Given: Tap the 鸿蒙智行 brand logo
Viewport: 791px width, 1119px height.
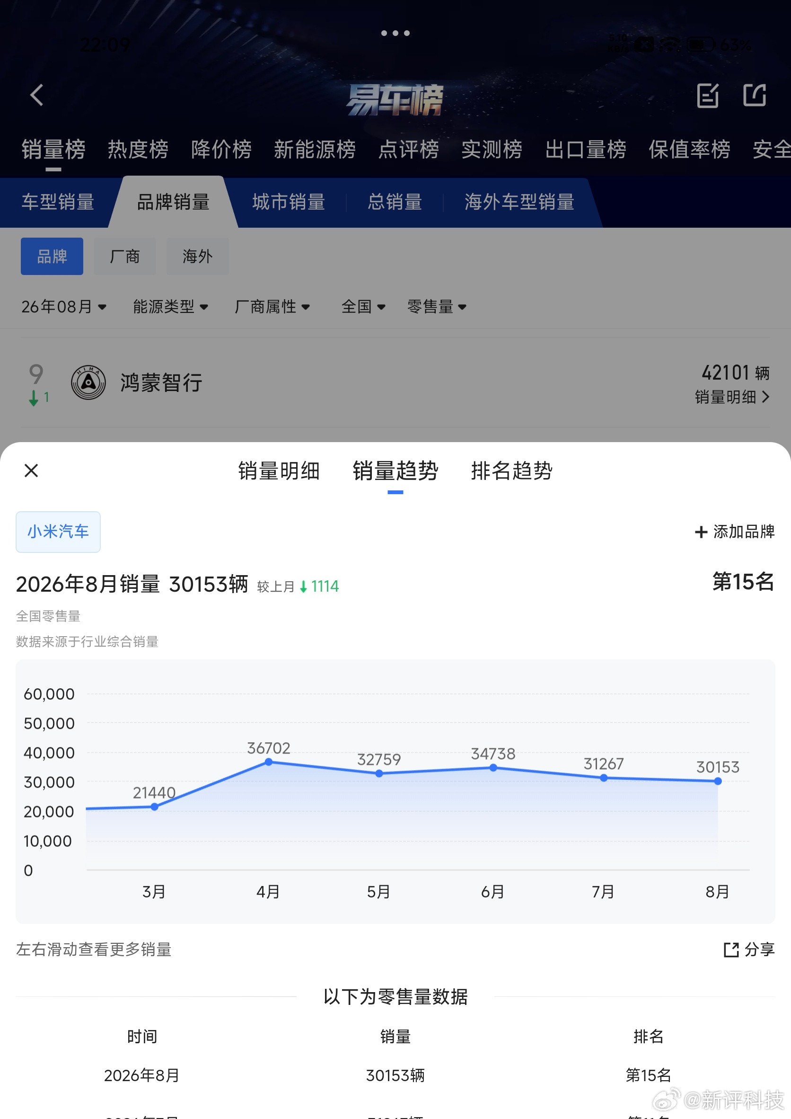Looking at the screenshot, I should click(x=88, y=382).
